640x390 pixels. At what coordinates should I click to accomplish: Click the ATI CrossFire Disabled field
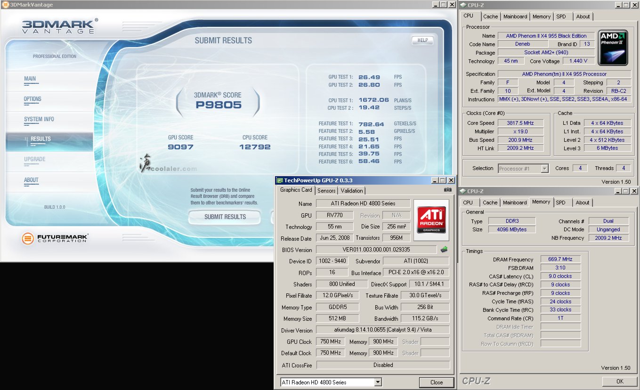coord(383,365)
